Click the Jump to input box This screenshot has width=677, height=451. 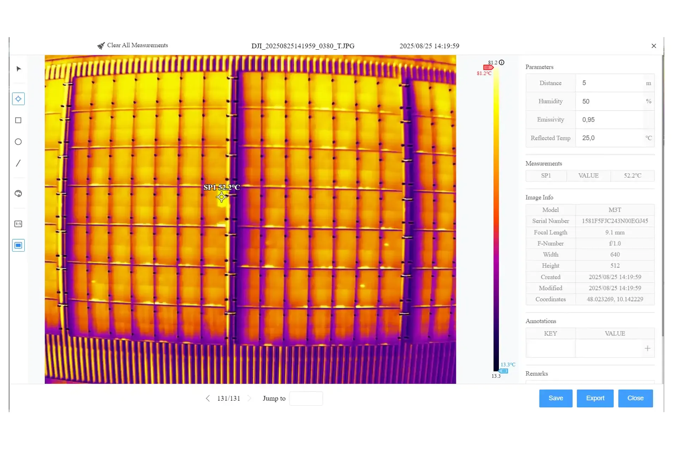(306, 399)
